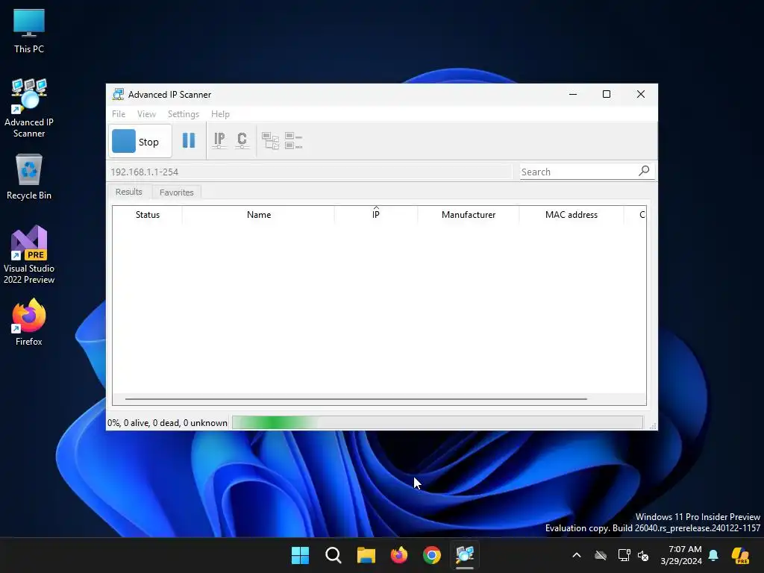Sort by the IP column header

(x=376, y=215)
